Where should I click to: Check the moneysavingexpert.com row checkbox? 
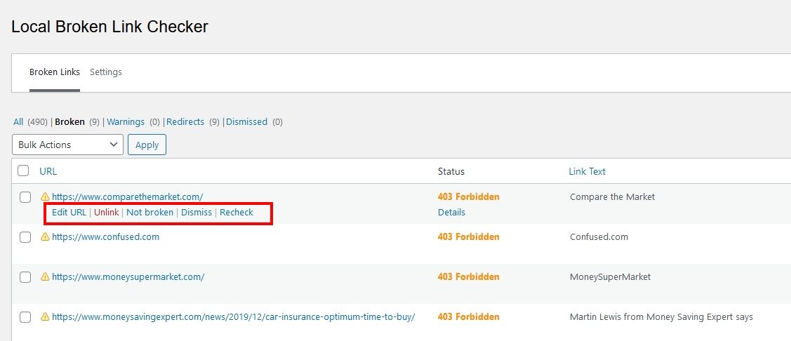[x=25, y=317]
